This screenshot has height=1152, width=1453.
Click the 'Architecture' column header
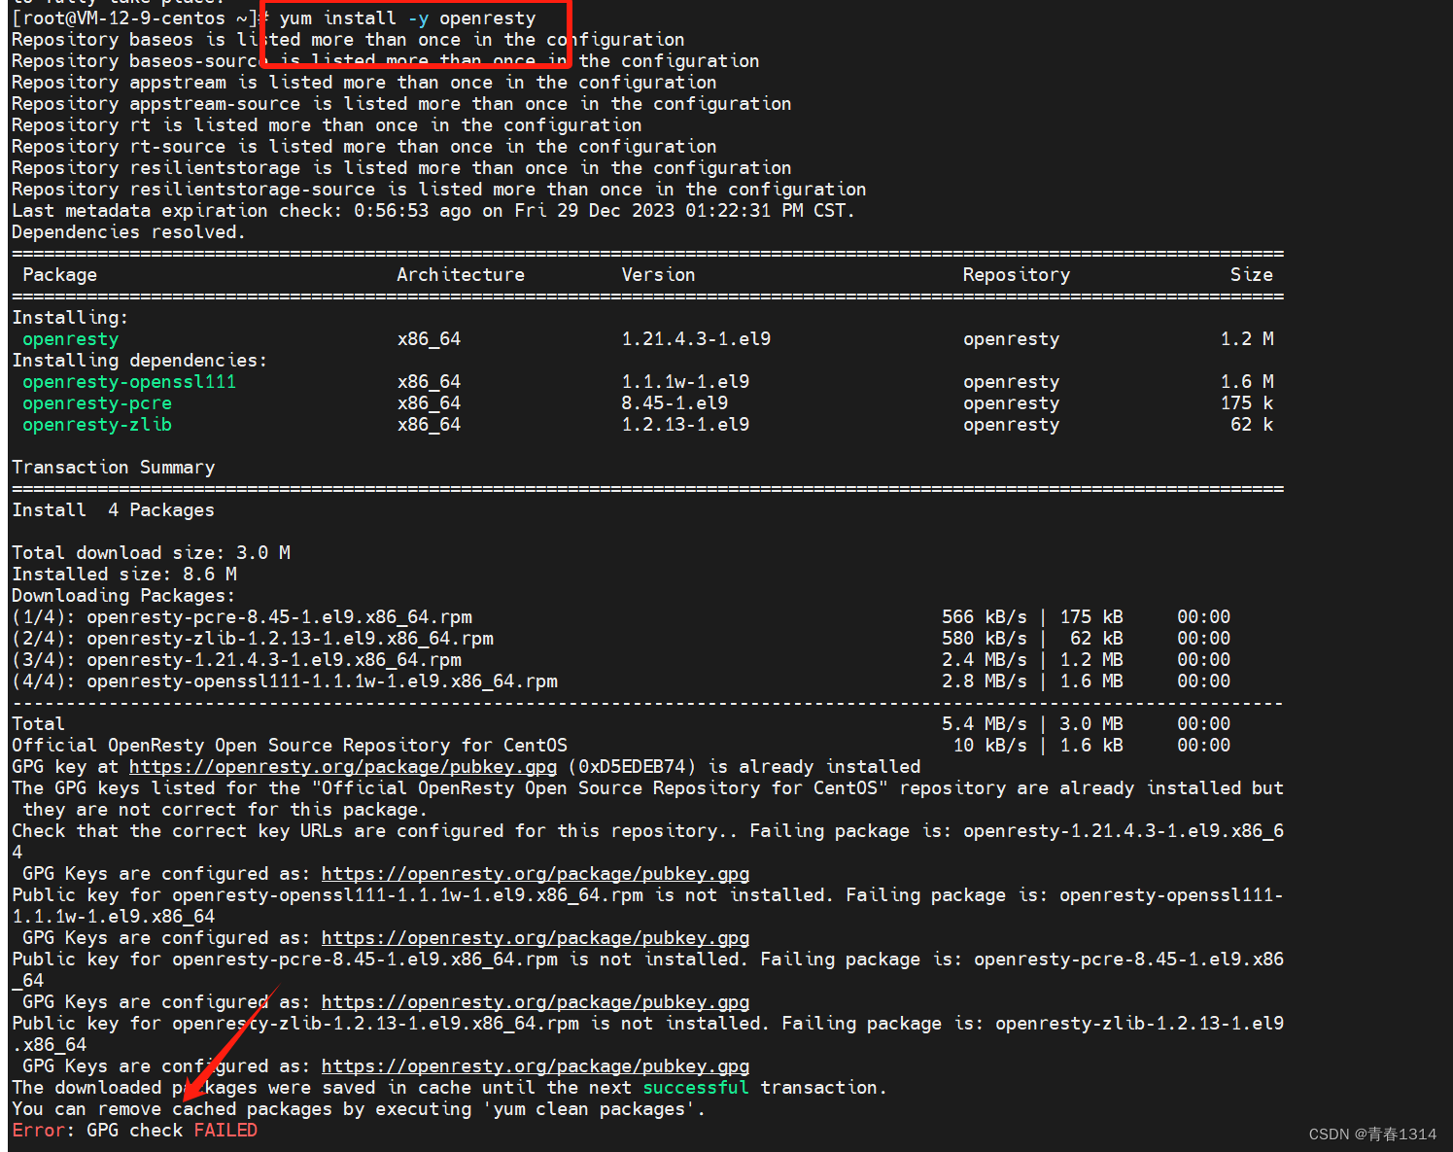pos(461,275)
